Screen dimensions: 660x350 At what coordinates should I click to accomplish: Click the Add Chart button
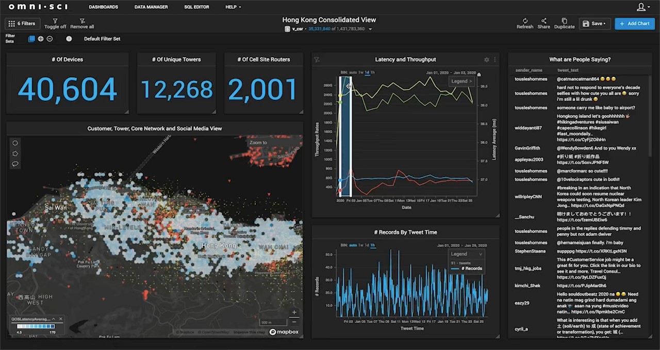(635, 23)
